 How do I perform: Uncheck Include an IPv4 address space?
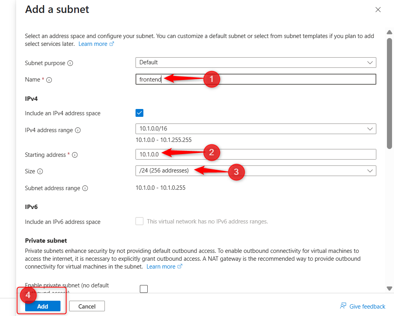[x=139, y=113]
